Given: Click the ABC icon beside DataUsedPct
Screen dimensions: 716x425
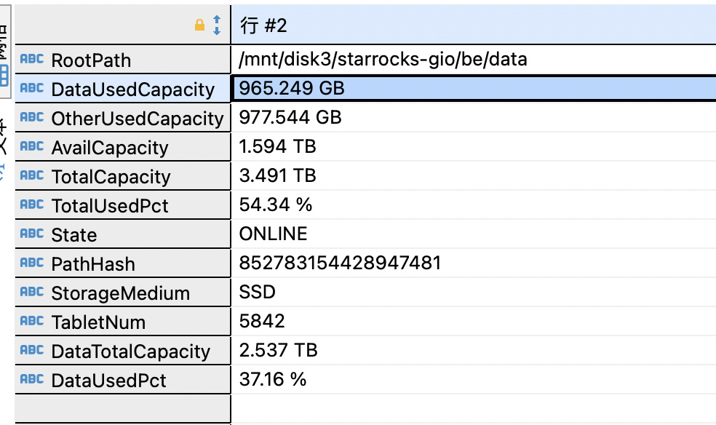Looking at the screenshot, I should [32, 380].
